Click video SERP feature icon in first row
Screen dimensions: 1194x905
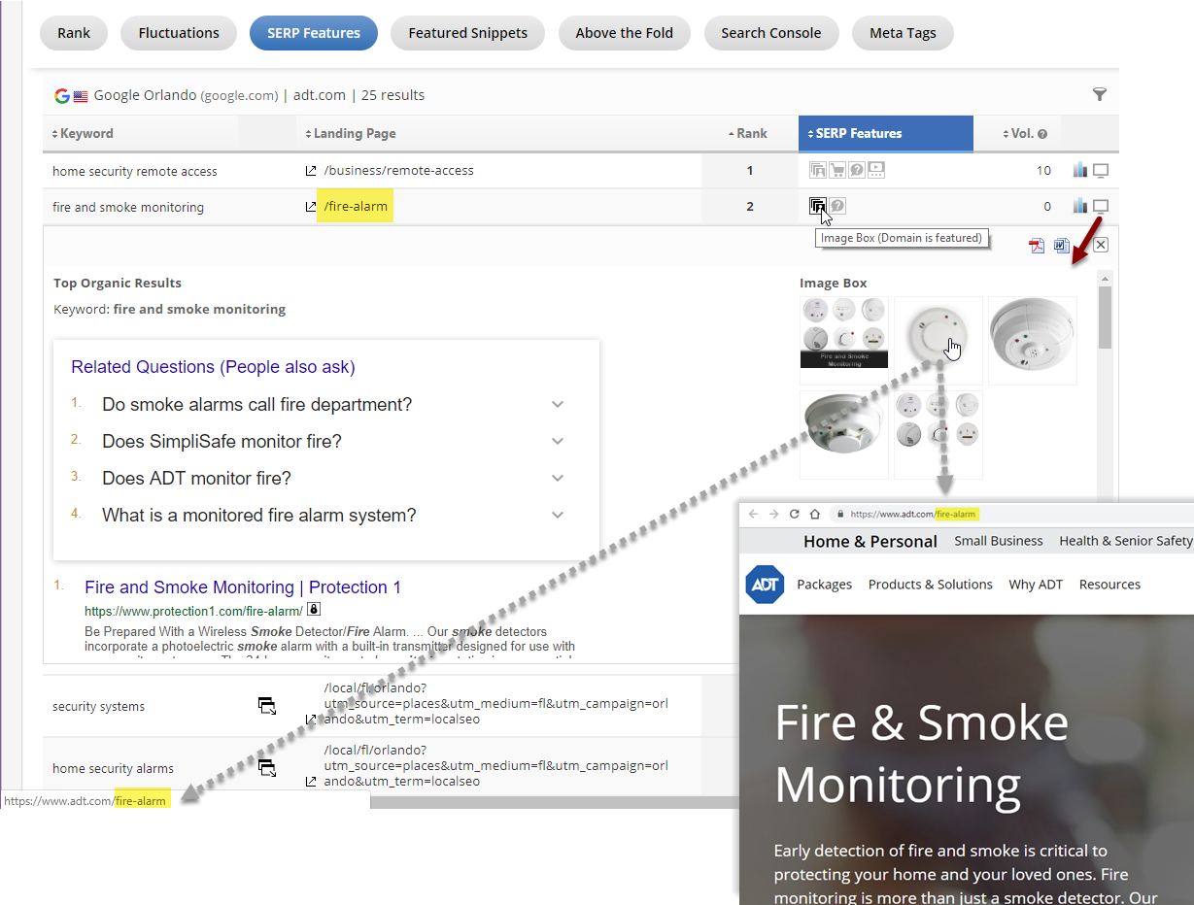point(876,170)
